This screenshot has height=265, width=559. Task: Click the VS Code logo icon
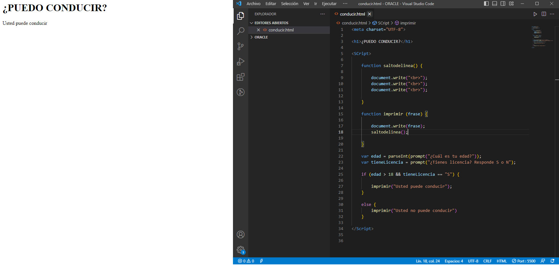(x=239, y=3)
